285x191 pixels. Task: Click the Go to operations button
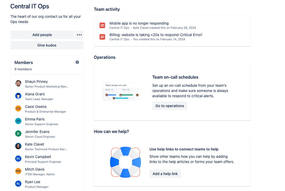point(169,106)
